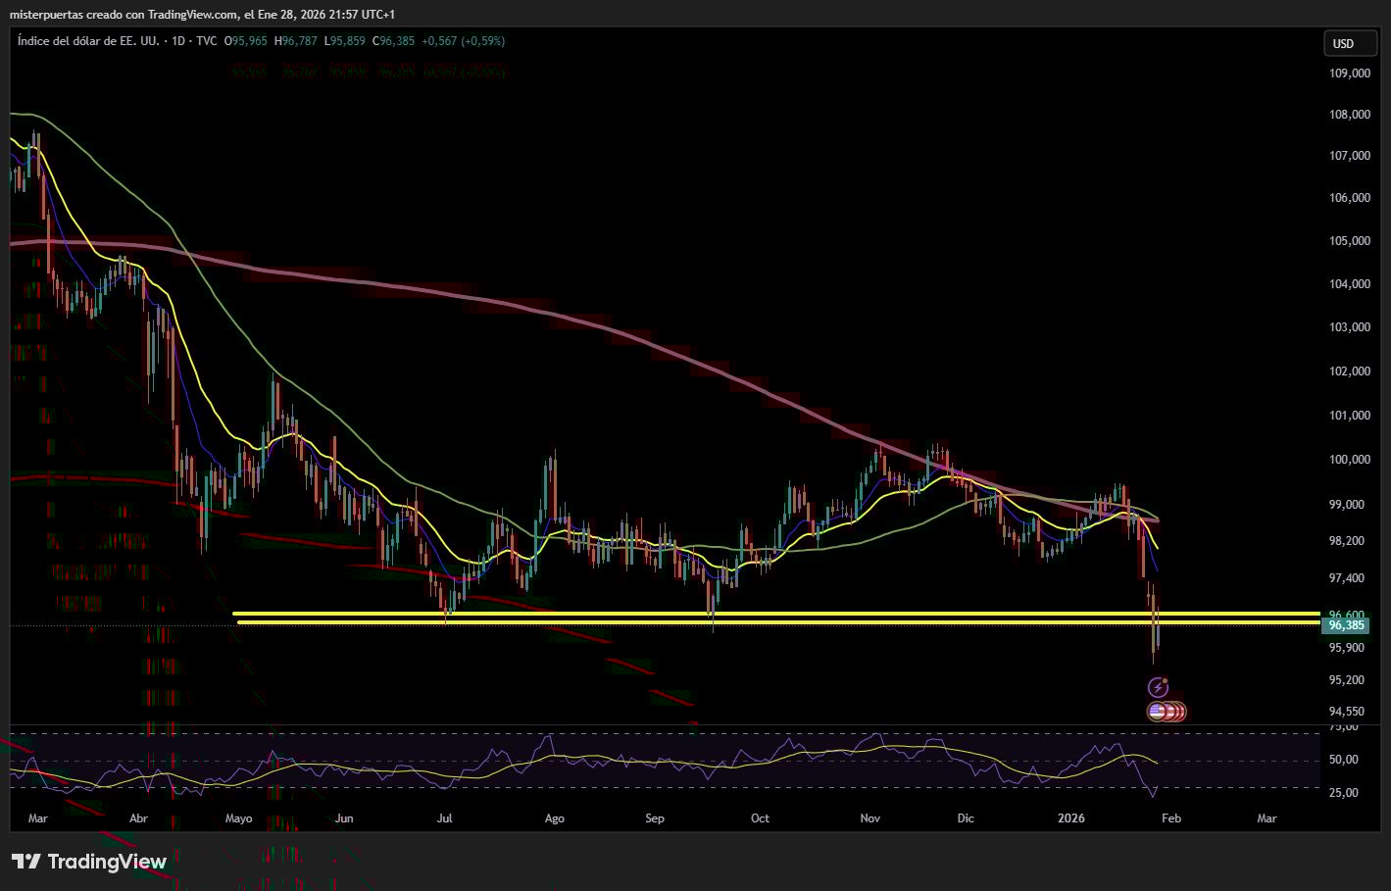Click the 108,000 price axis label
Screen dimensions: 1391x891
(1349, 115)
